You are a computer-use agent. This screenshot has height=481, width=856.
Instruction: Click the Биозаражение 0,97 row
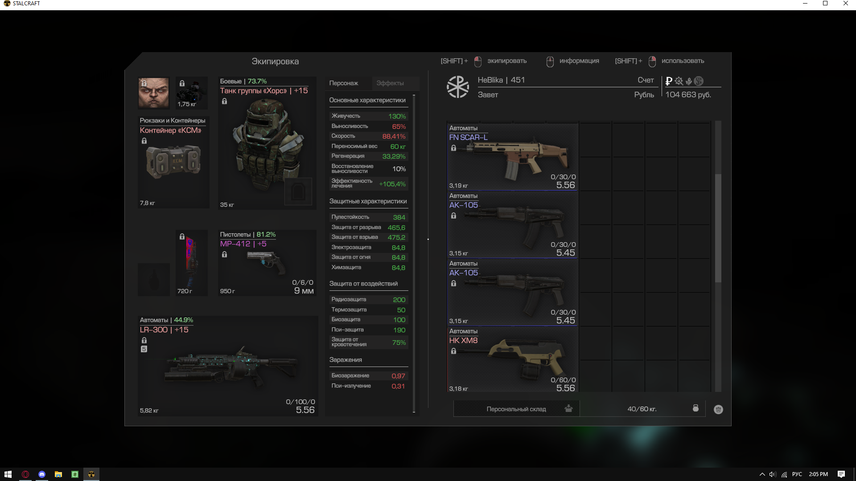coord(369,376)
